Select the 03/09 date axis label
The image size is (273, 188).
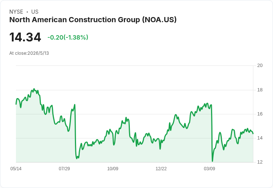point(210,168)
